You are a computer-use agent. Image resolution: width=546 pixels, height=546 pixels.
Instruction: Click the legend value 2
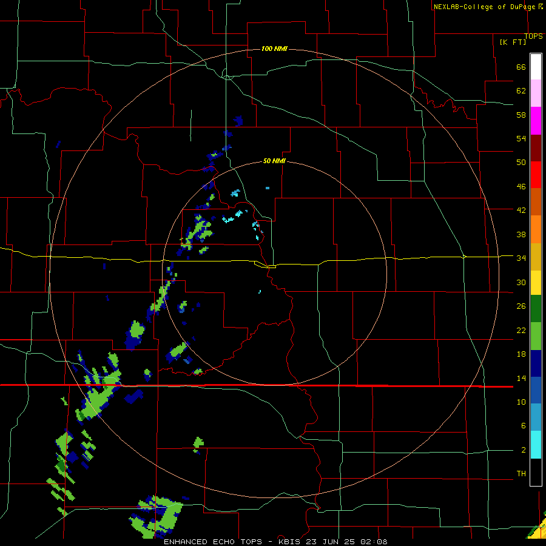(x=523, y=450)
